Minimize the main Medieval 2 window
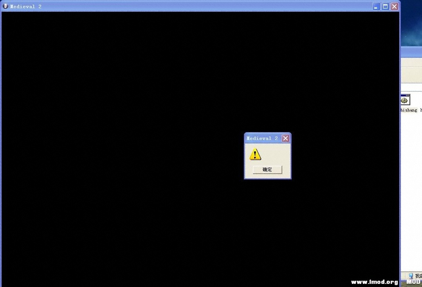 tap(376, 7)
